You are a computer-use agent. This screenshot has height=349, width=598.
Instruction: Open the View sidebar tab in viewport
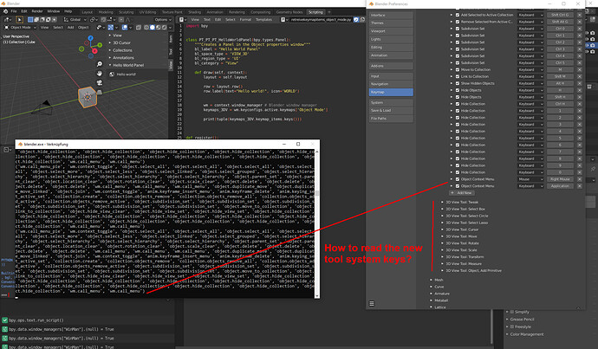point(171,64)
